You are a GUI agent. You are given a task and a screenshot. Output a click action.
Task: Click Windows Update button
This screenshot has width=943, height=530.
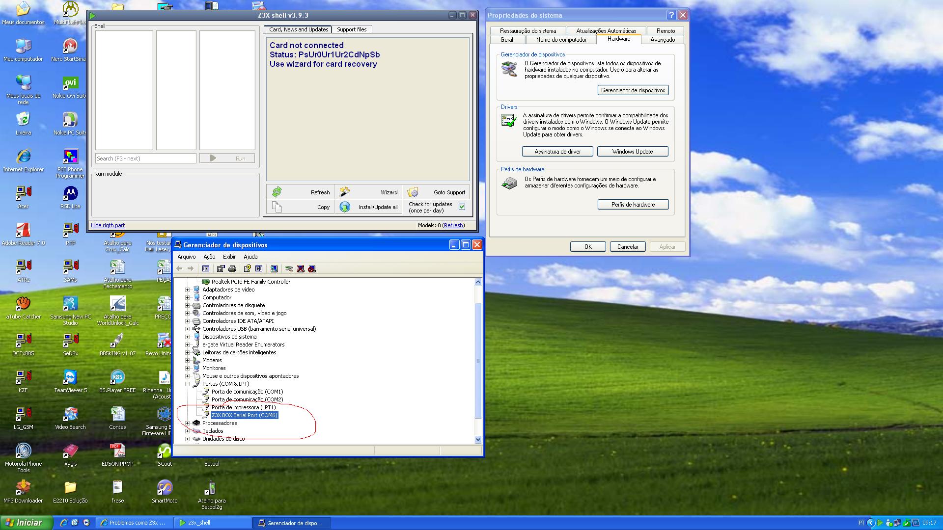point(633,152)
